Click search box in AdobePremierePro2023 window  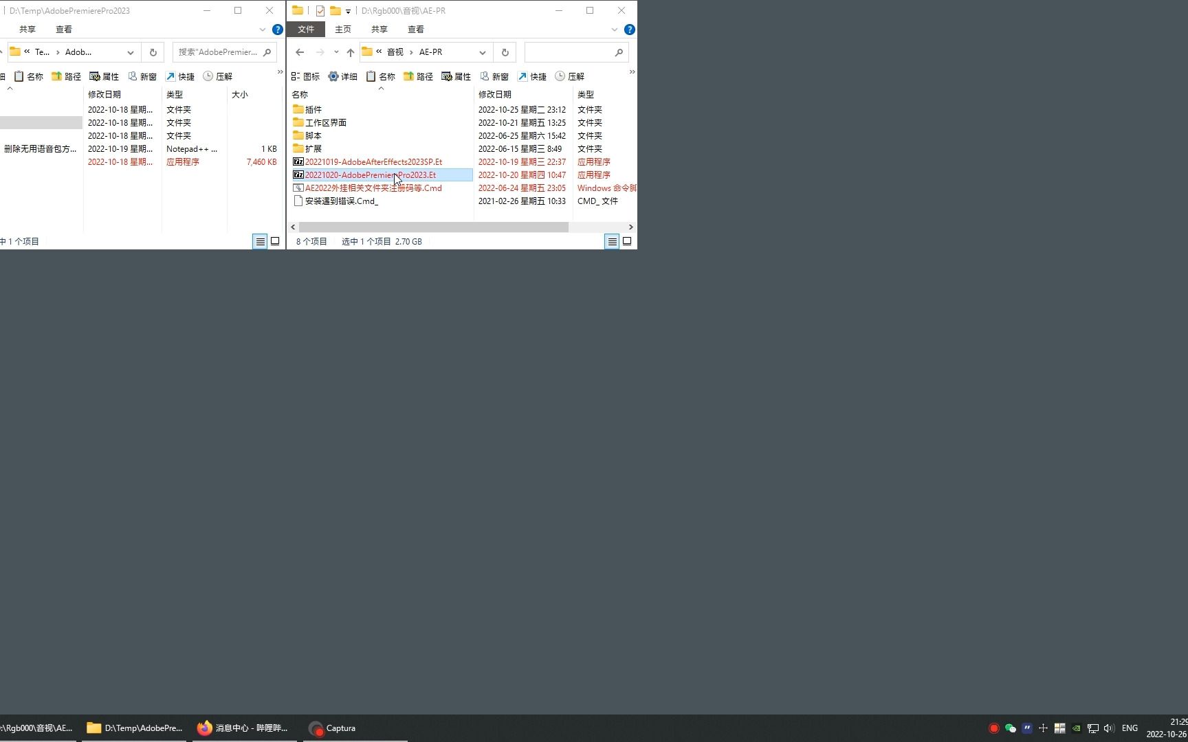tap(224, 52)
